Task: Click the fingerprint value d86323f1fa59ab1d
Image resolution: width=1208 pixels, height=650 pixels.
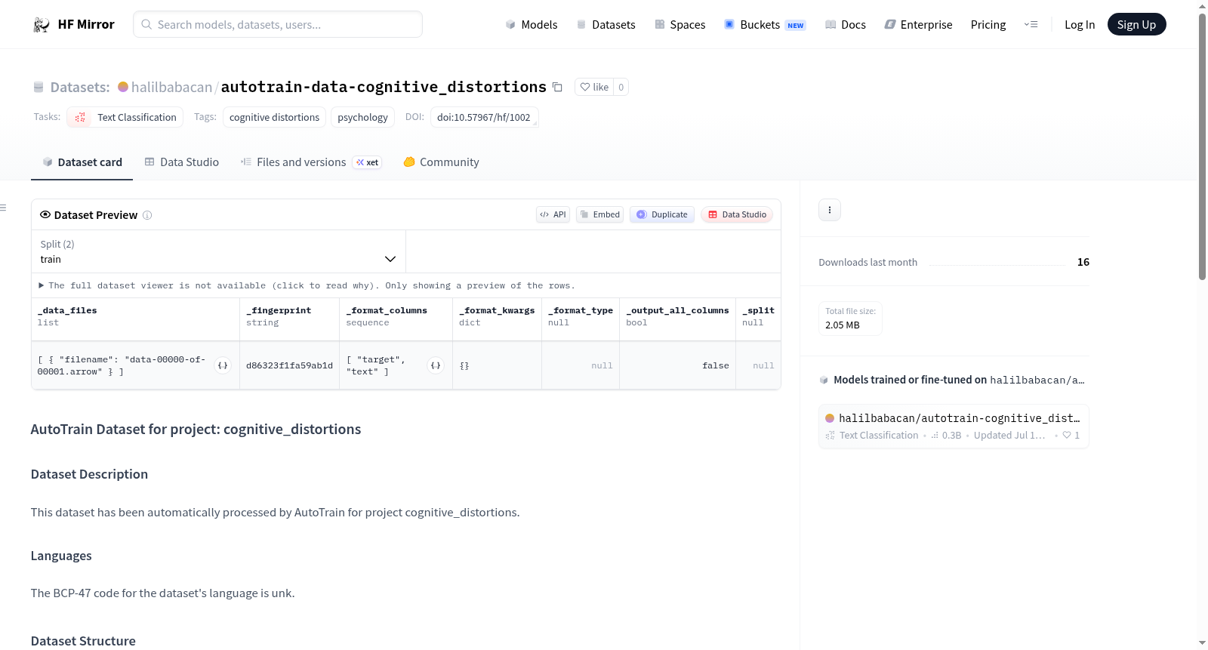Action: (289, 365)
